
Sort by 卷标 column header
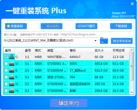coord(80,50)
